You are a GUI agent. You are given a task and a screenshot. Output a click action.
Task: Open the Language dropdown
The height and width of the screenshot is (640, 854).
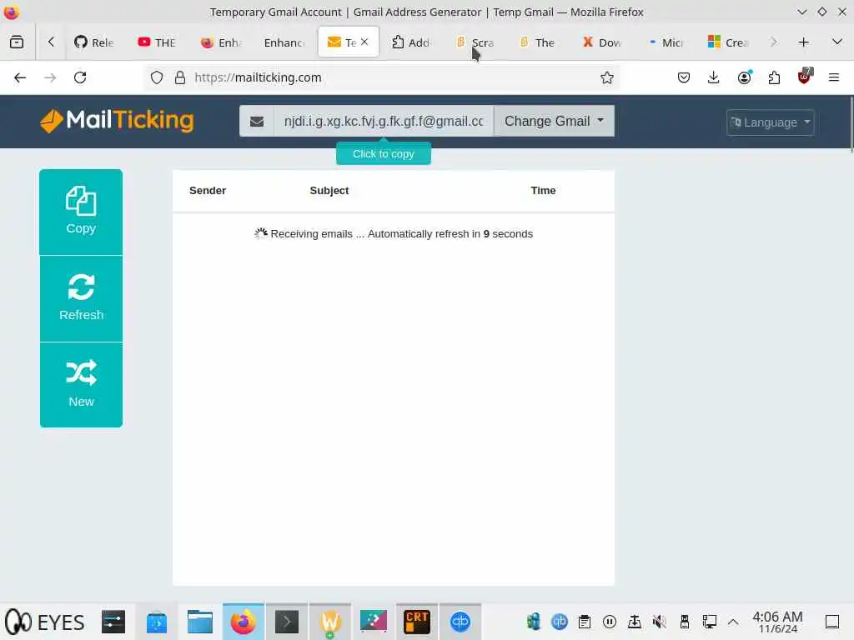(770, 122)
